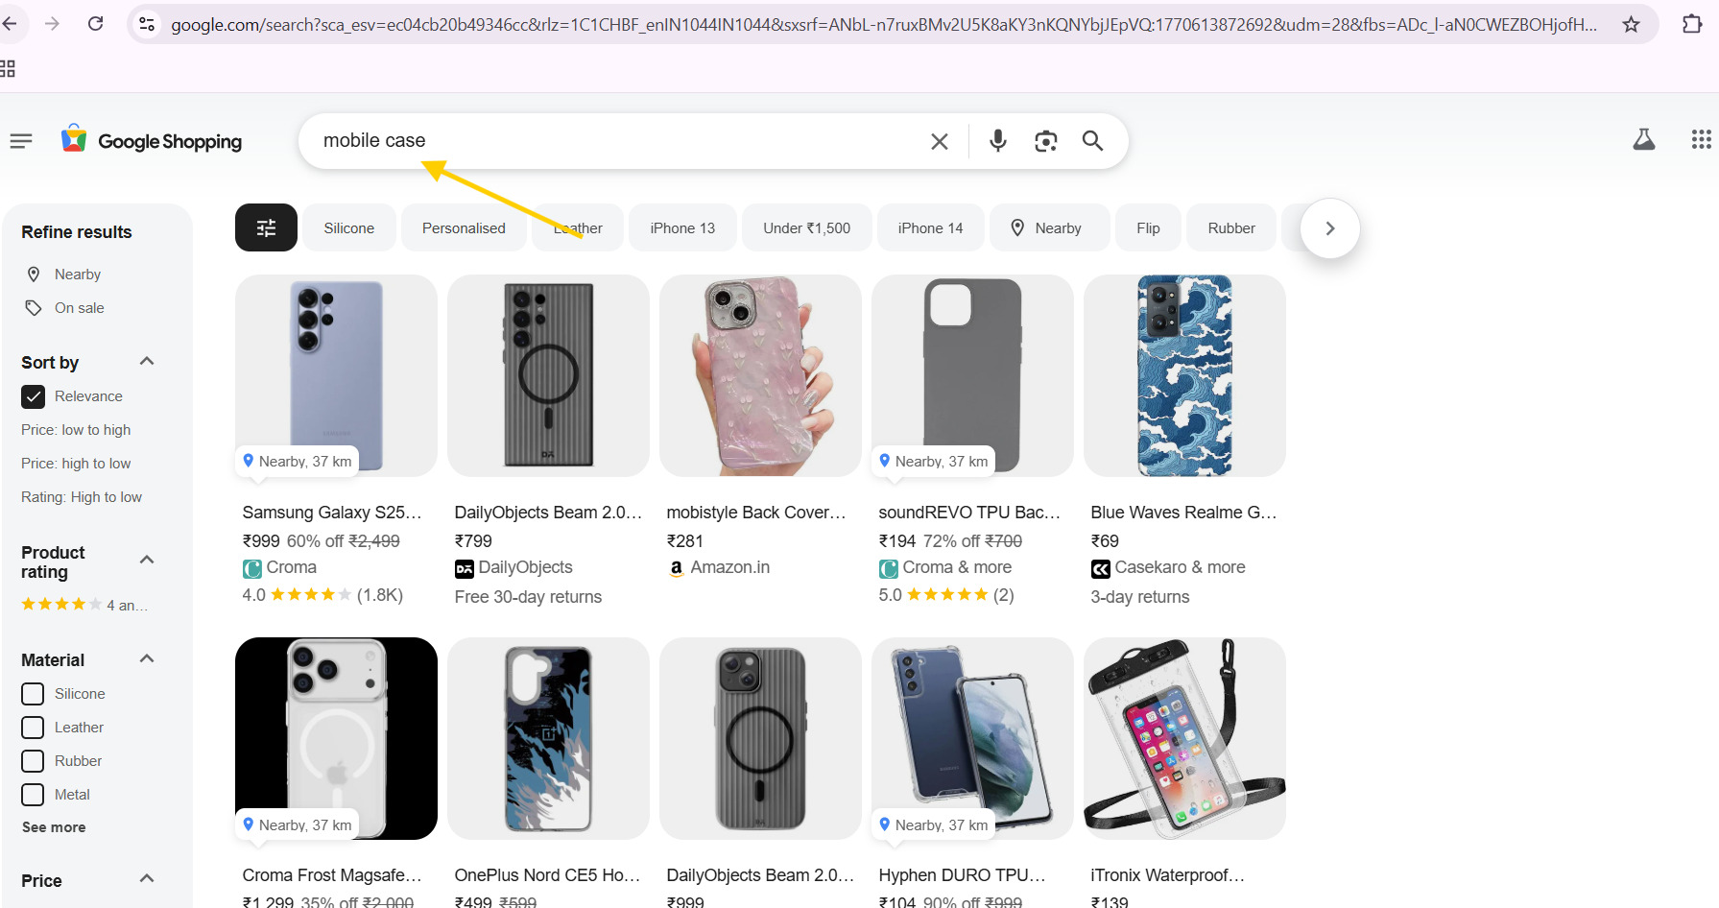Select the iPhone 14 filter chip
1719x908 pixels.
click(930, 227)
